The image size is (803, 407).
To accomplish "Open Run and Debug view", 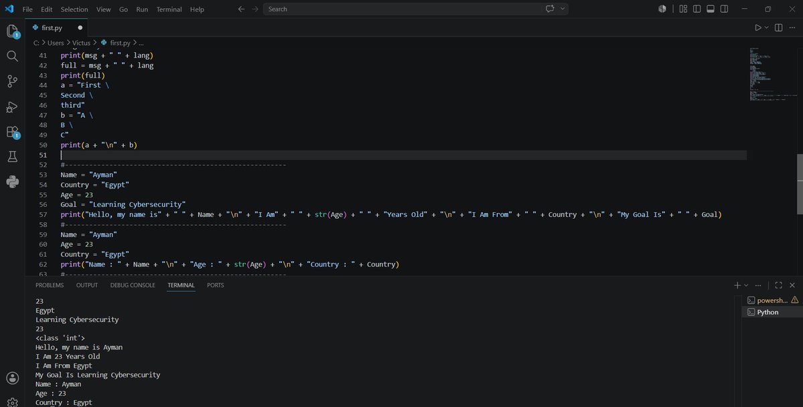I will [12, 106].
